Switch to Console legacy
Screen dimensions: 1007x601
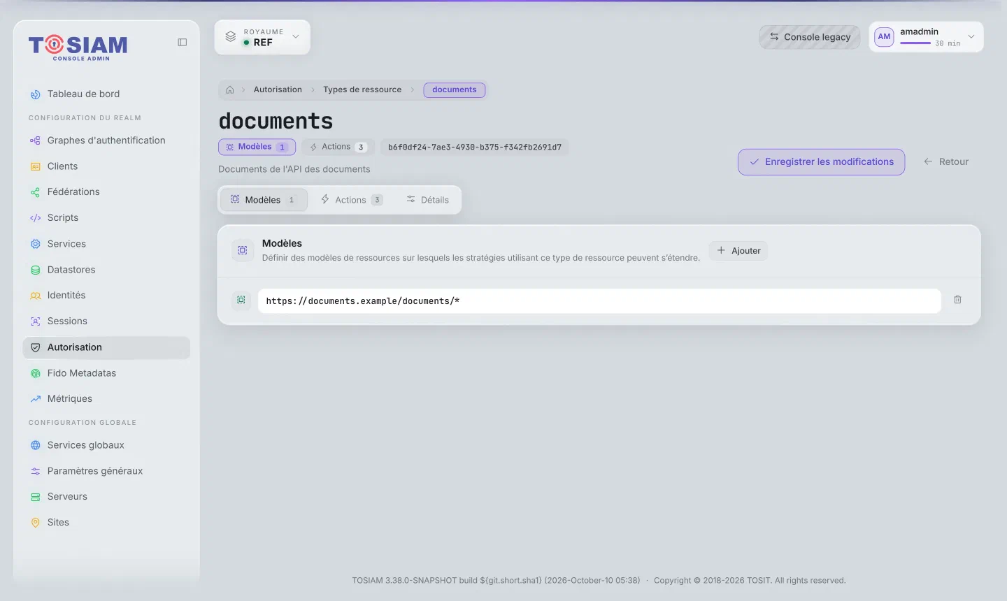(x=810, y=37)
